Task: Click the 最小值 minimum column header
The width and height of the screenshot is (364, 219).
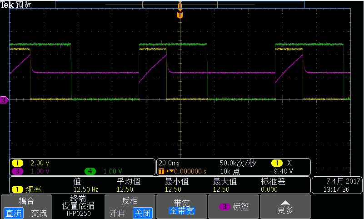Action: click(x=177, y=181)
